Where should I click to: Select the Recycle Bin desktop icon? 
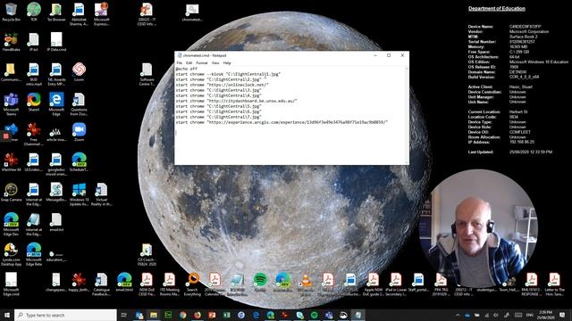pos(11,12)
